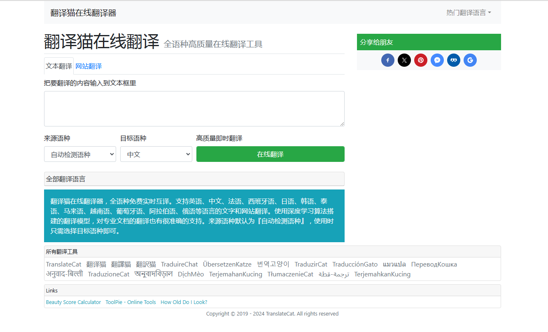Share on X using the black icon

[404, 60]
